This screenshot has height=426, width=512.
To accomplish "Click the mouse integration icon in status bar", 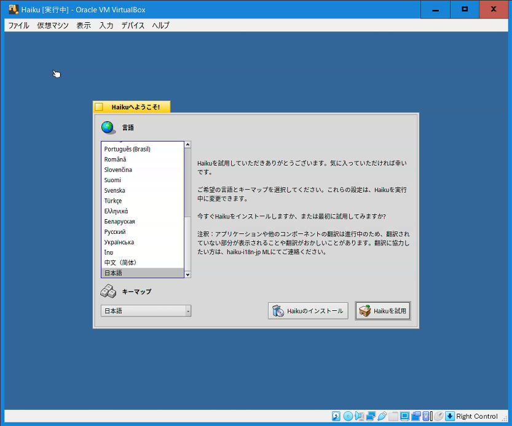I will (438, 416).
